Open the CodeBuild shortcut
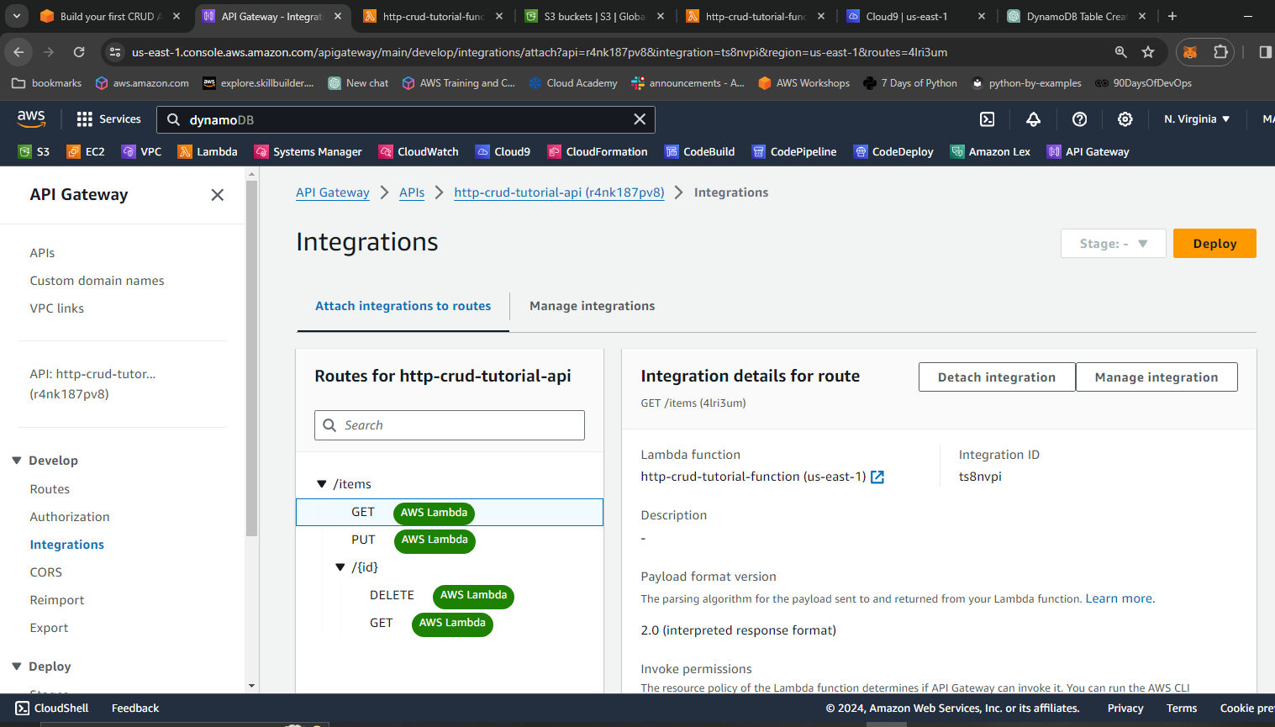 tap(700, 152)
